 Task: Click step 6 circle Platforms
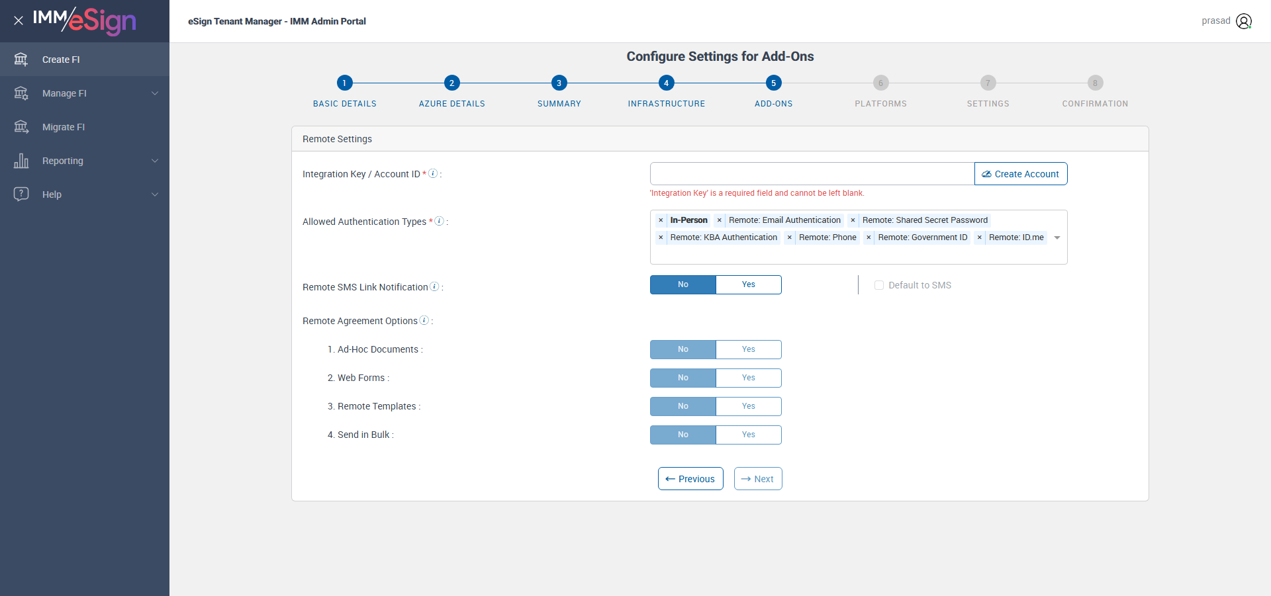(x=880, y=83)
